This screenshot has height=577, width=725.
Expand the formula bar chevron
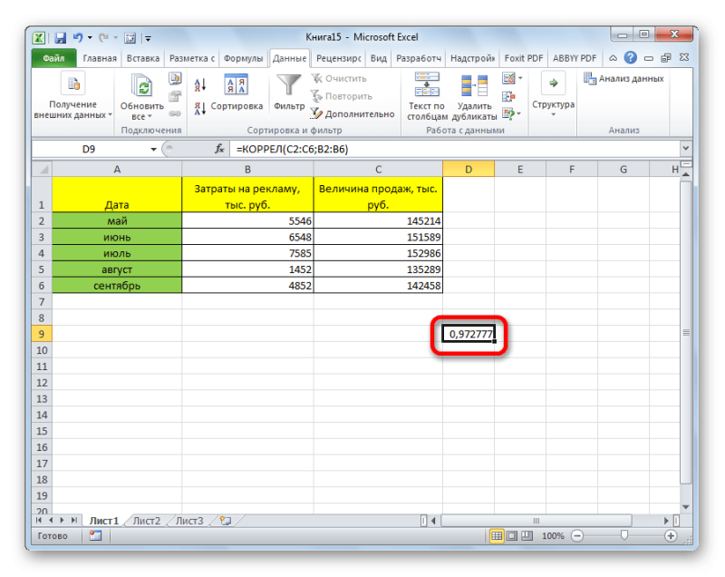coord(686,149)
